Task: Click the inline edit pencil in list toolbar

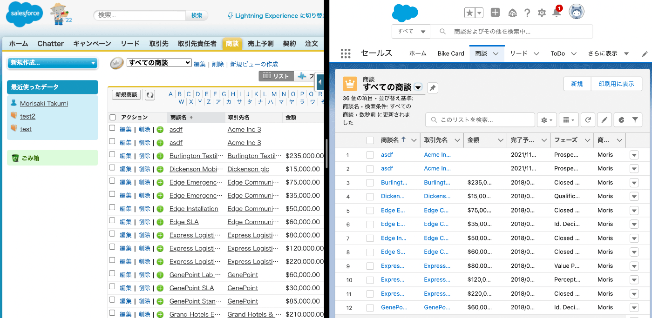Action: (604, 120)
